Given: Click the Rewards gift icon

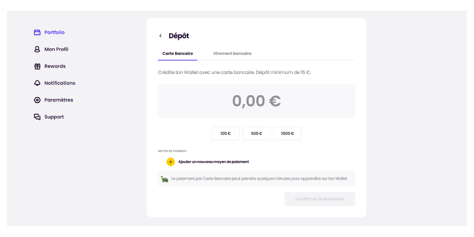Looking at the screenshot, I should 37,66.
